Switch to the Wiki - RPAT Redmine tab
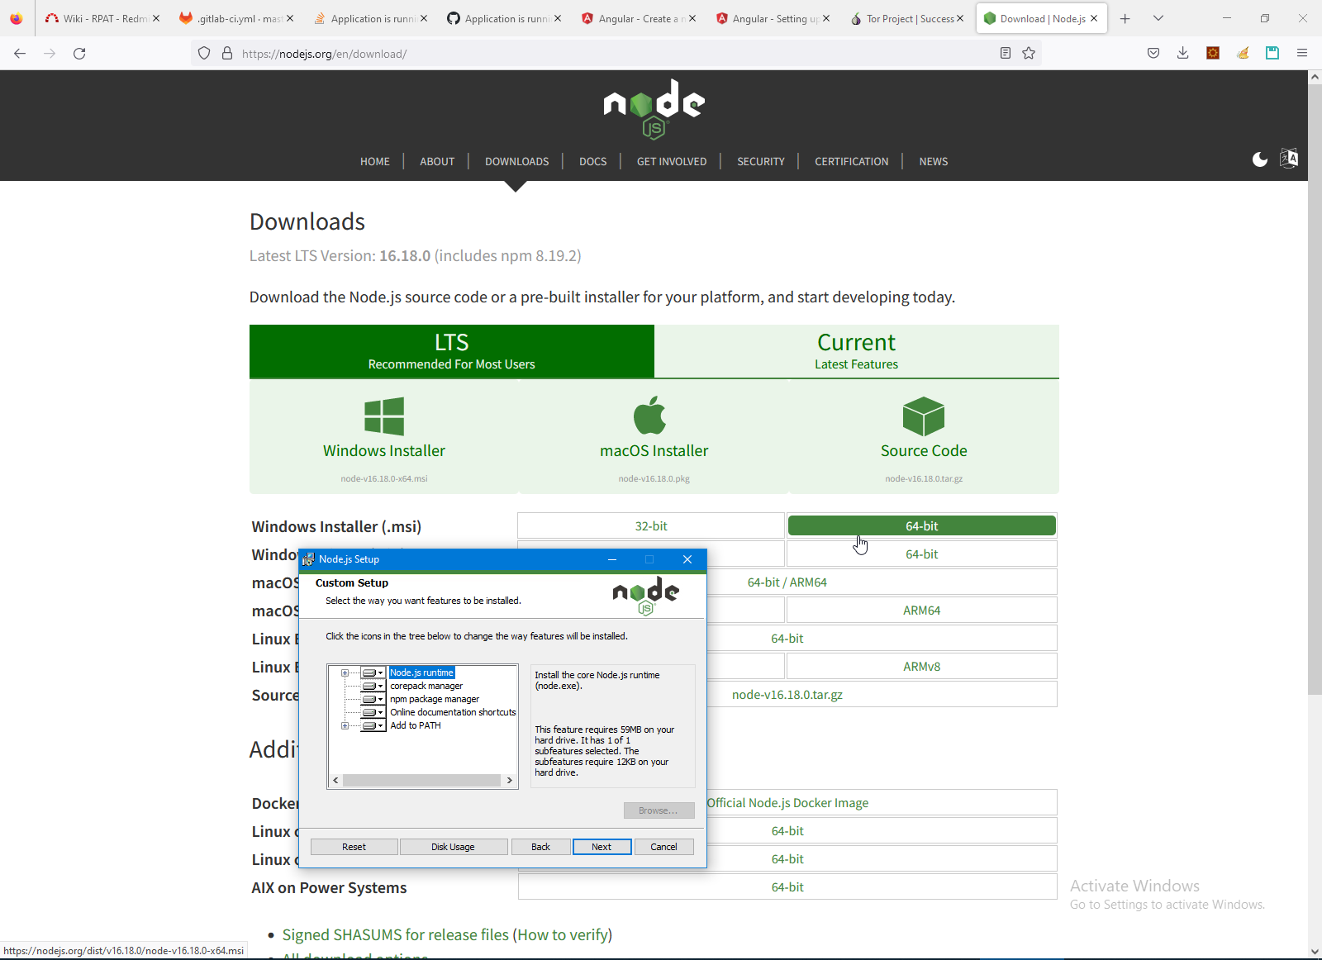The width and height of the screenshot is (1322, 960). pyautogui.click(x=102, y=18)
